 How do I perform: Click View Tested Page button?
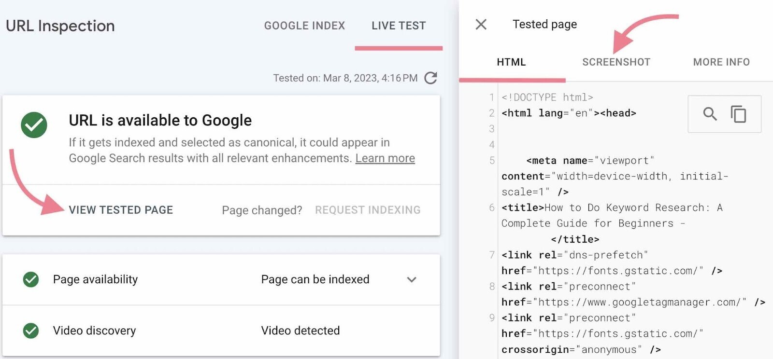[121, 210]
